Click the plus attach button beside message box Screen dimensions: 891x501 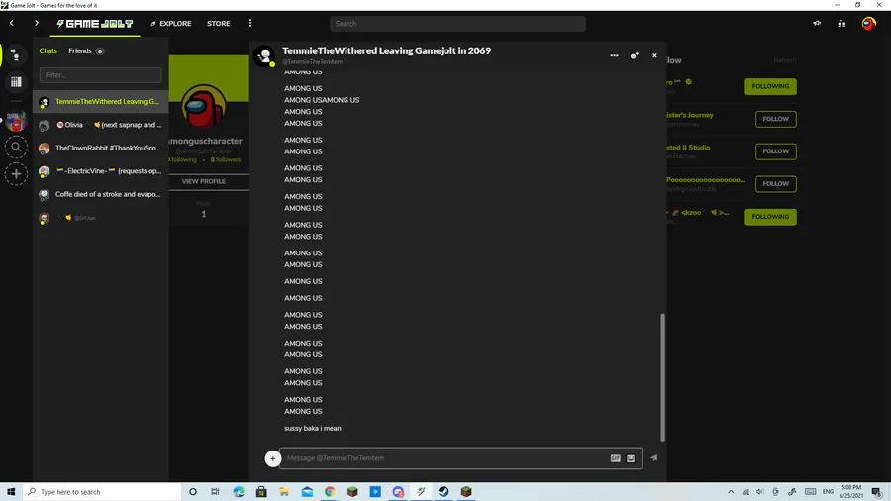[x=273, y=458]
